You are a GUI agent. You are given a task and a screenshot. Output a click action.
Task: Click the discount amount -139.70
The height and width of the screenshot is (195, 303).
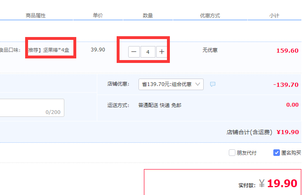tap(286, 85)
